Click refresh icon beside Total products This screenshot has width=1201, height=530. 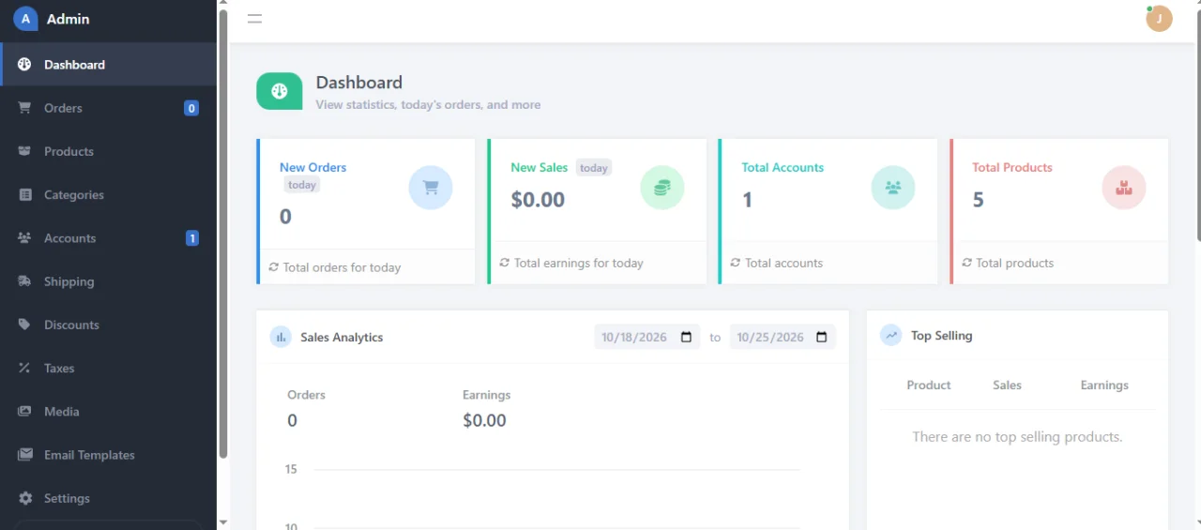[x=966, y=263]
